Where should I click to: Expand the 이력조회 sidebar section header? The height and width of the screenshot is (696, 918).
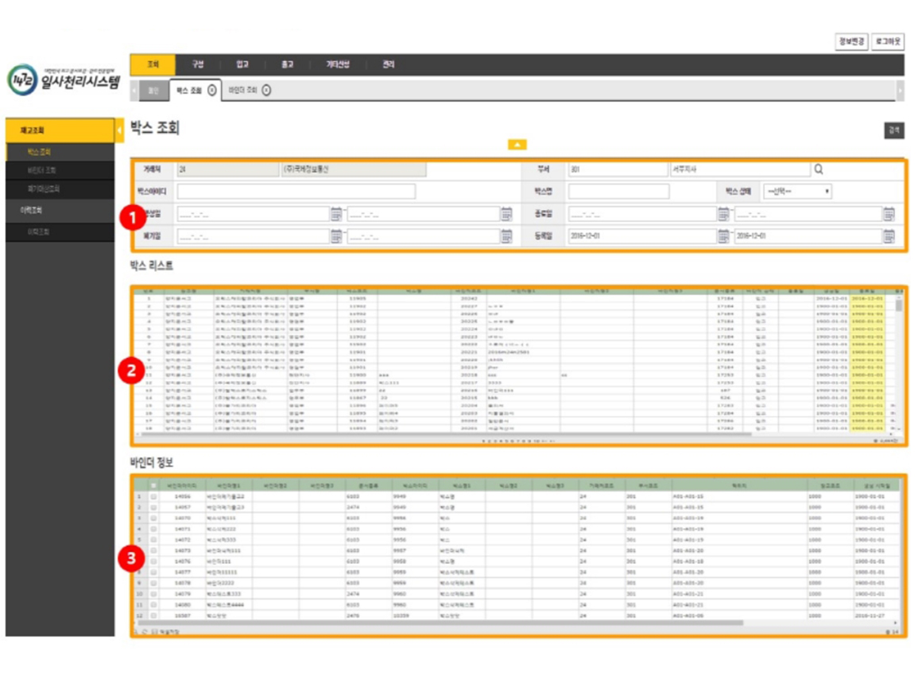(60, 210)
